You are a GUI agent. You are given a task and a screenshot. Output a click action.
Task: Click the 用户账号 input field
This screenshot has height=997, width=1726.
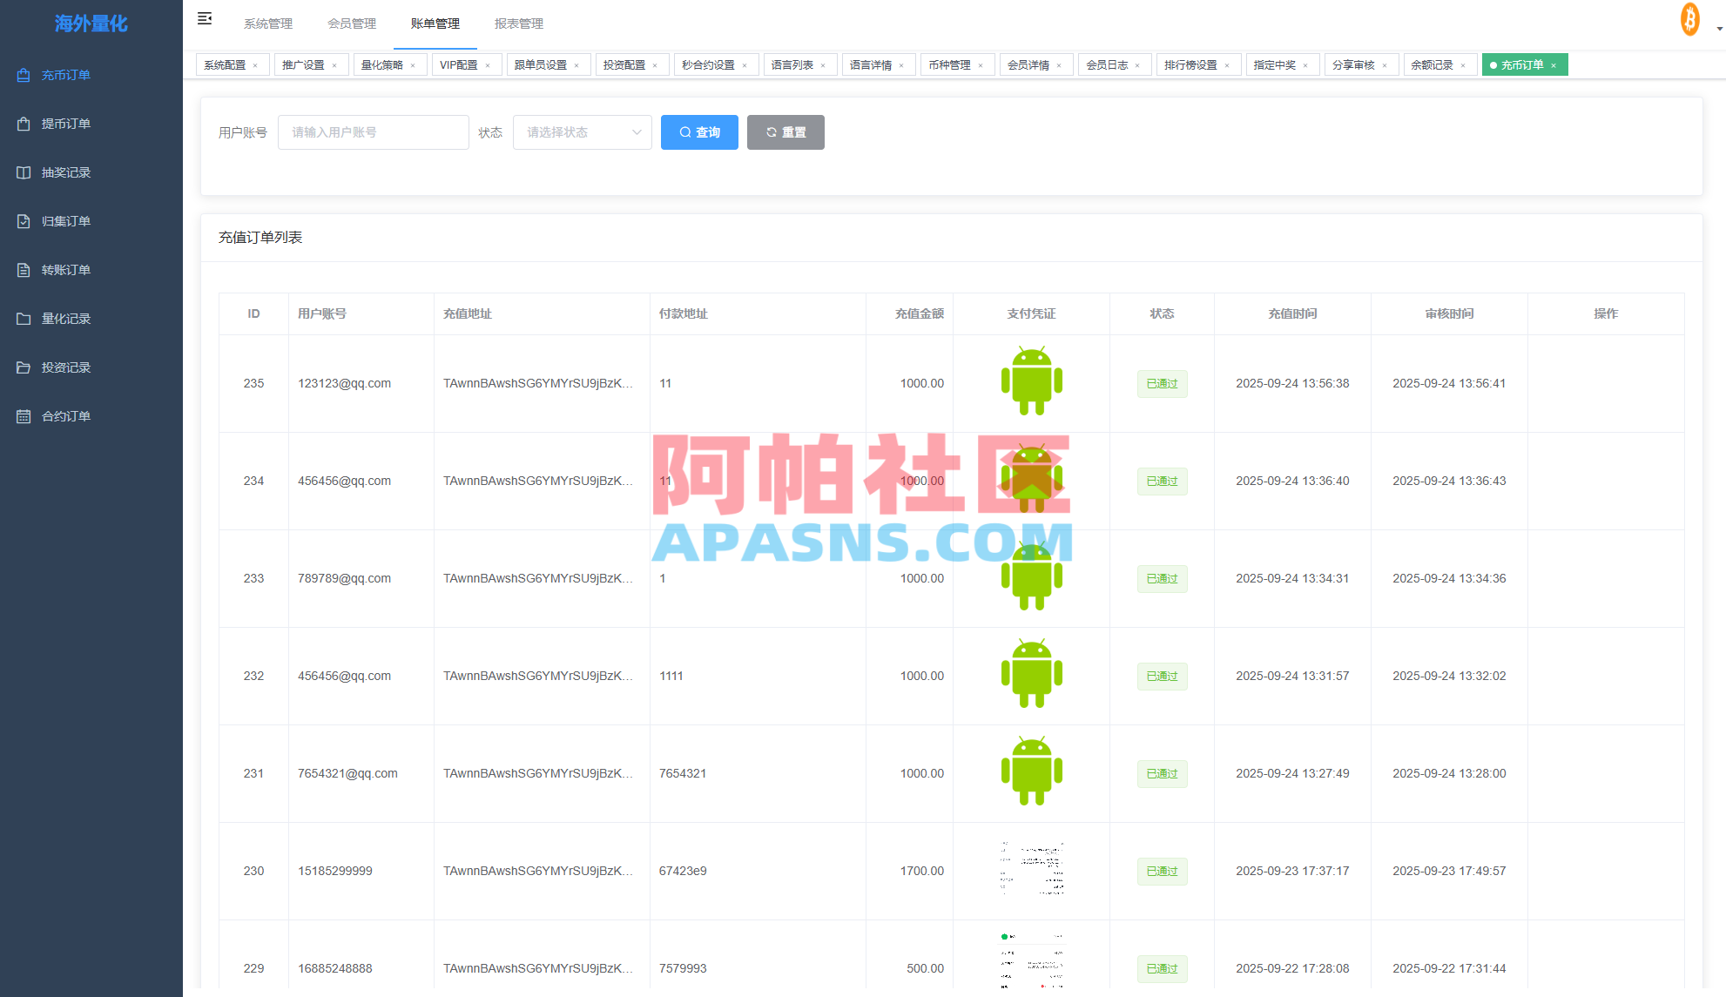pyautogui.click(x=373, y=132)
